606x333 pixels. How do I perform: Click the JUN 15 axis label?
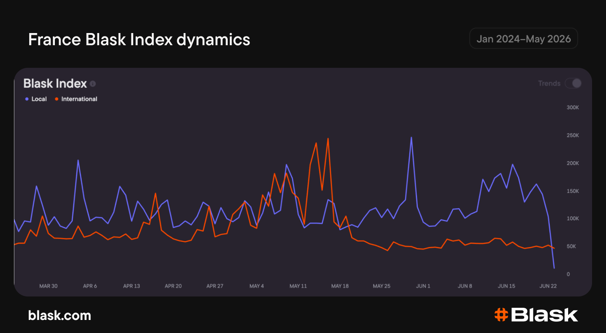coord(507,286)
